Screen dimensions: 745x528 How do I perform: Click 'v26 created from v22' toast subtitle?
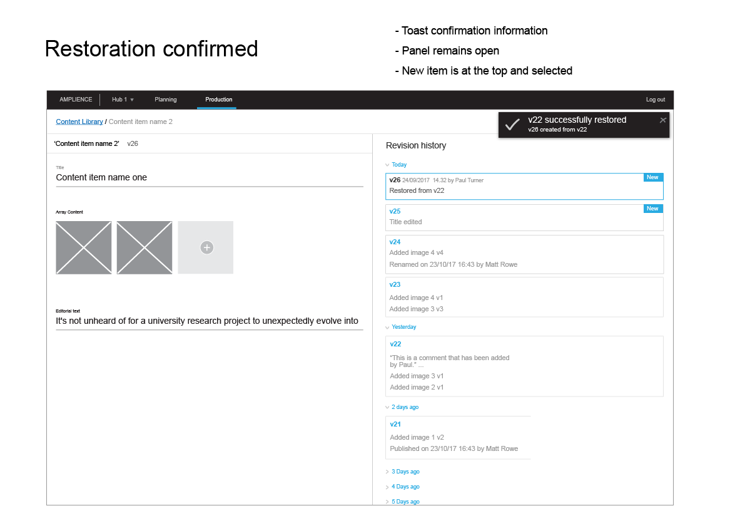pyautogui.click(x=557, y=130)
